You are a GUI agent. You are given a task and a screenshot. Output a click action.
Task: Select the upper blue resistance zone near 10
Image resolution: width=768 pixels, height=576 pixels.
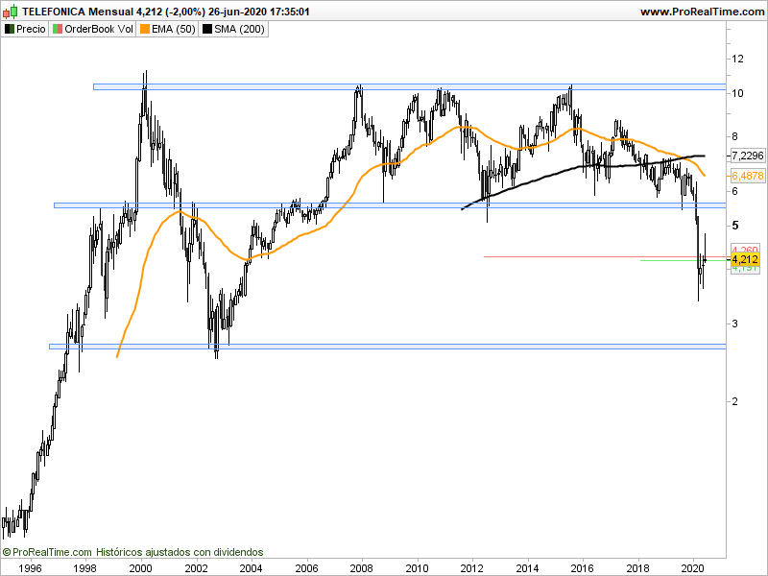coord(410,86)
